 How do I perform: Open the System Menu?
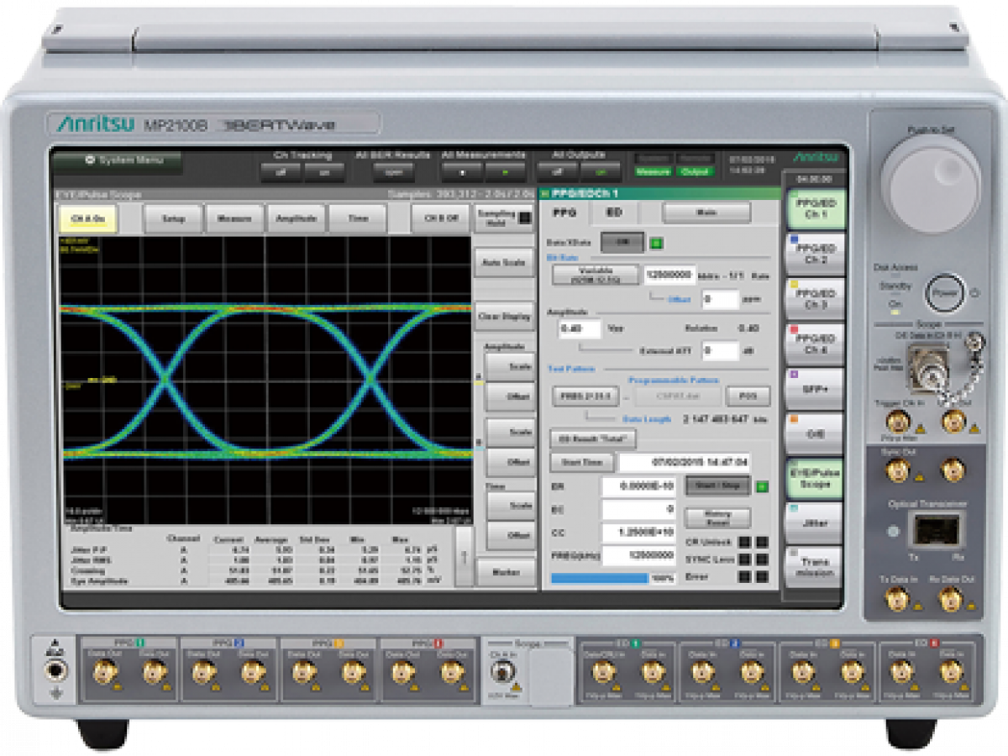pyautogui.click(x=118, y=160)
